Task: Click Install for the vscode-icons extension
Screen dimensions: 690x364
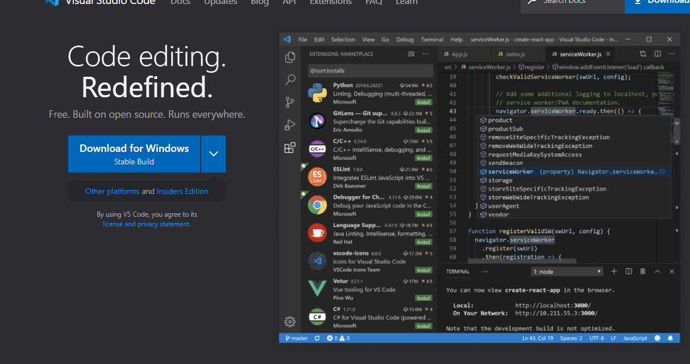Action: (423, 270)
